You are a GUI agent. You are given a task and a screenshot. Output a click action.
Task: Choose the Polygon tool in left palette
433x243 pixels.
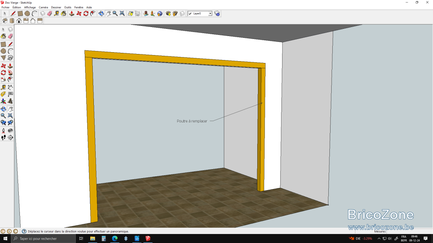[x=3, y=58]
